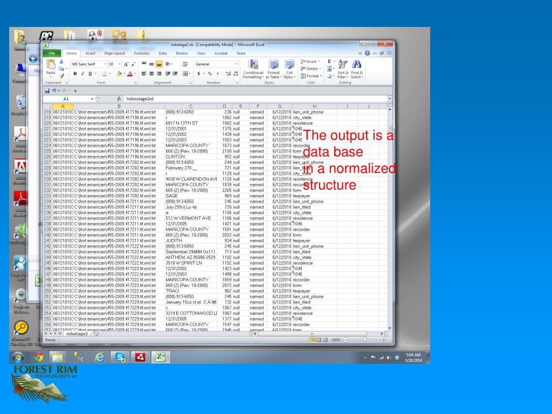
Task: Open Excel Help question mark icon
Action: [367, 53]
